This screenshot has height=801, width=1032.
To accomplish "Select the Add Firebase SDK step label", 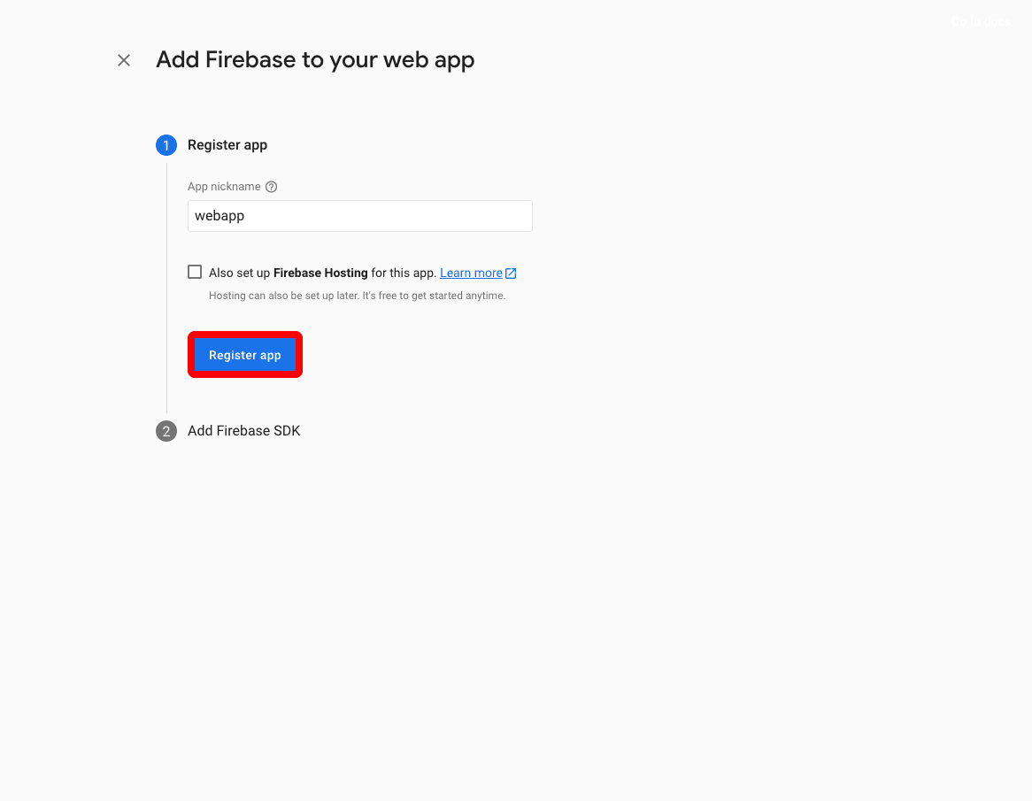I will tap(243, 431).
